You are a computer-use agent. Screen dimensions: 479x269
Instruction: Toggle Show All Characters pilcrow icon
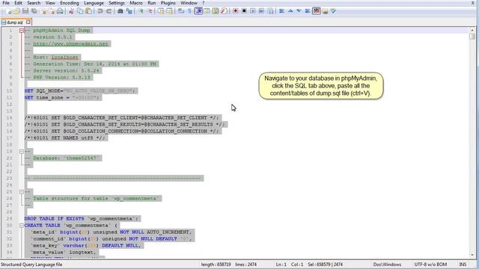[189, 11]
